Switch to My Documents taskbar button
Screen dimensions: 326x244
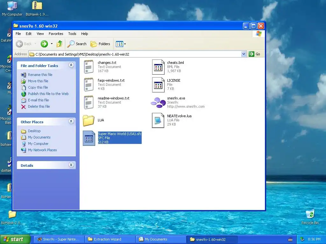pos(161,240)
